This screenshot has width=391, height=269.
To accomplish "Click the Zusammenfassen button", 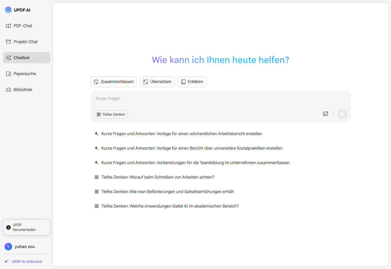I will click(113, 82).
